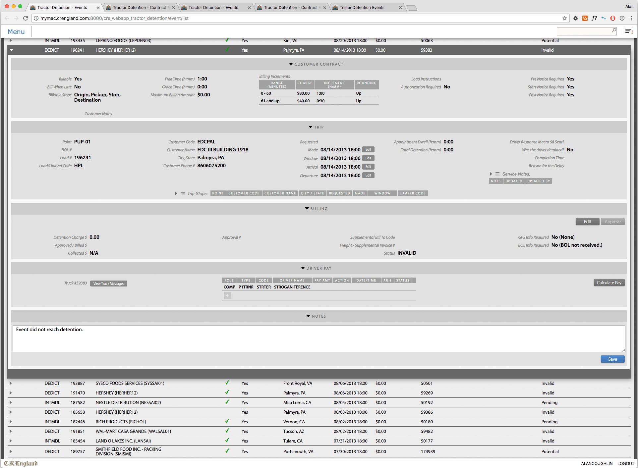Go forward with the browser forward arrow
The image size is (638, 468).
(16, 18)
